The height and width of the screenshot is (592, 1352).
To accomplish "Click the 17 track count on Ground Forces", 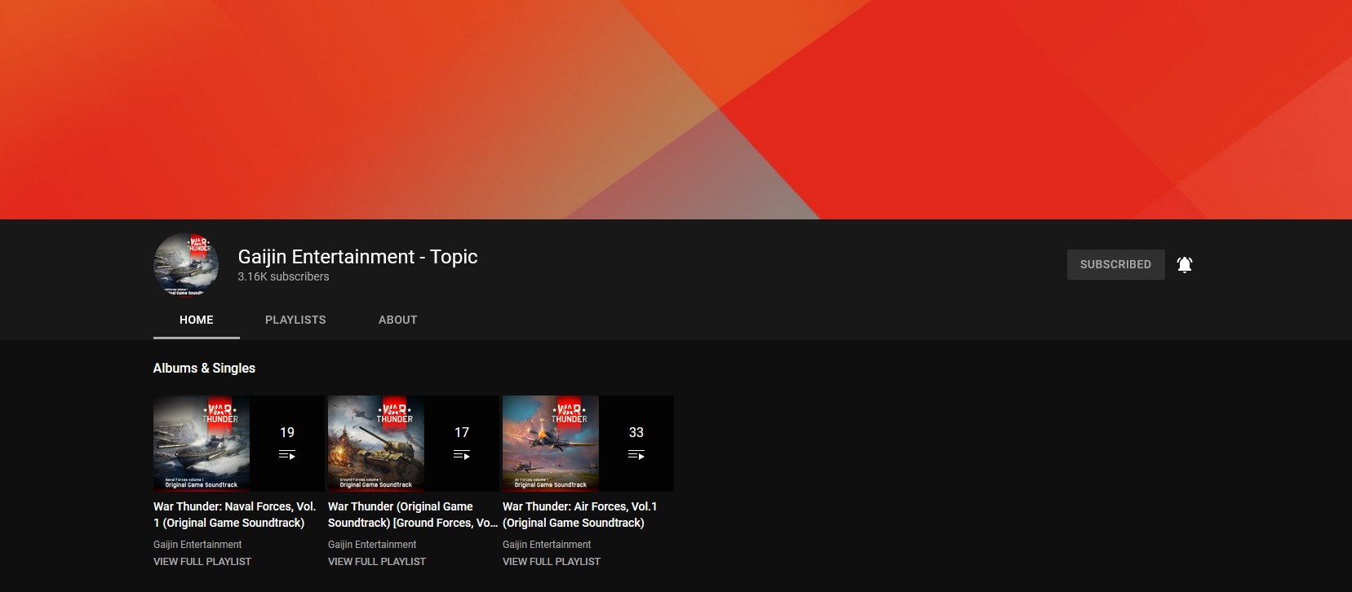I will (462, 432).
